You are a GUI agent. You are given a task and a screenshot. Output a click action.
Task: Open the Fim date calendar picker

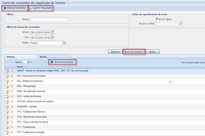(52, 38)
